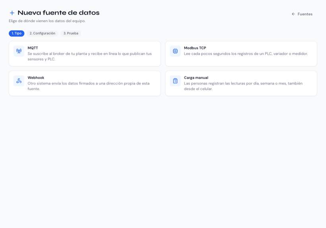Choose the Carga manual title

pos(196,78)
